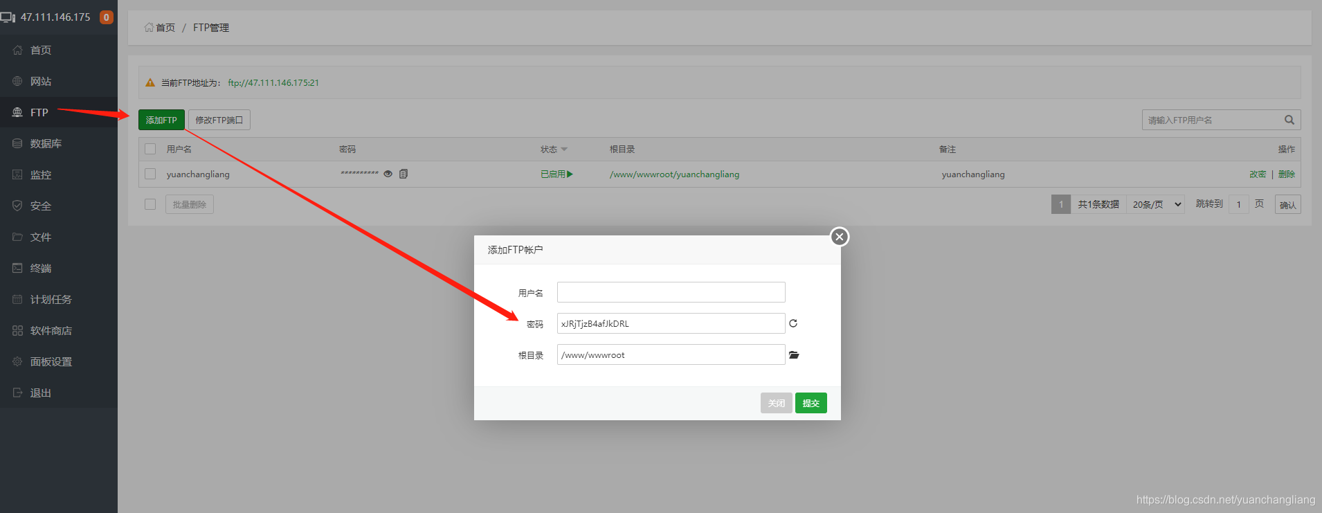Click the 首页 breadcrumb link
This screenshot has width=1322, height=513.
(x=165, y=27)
